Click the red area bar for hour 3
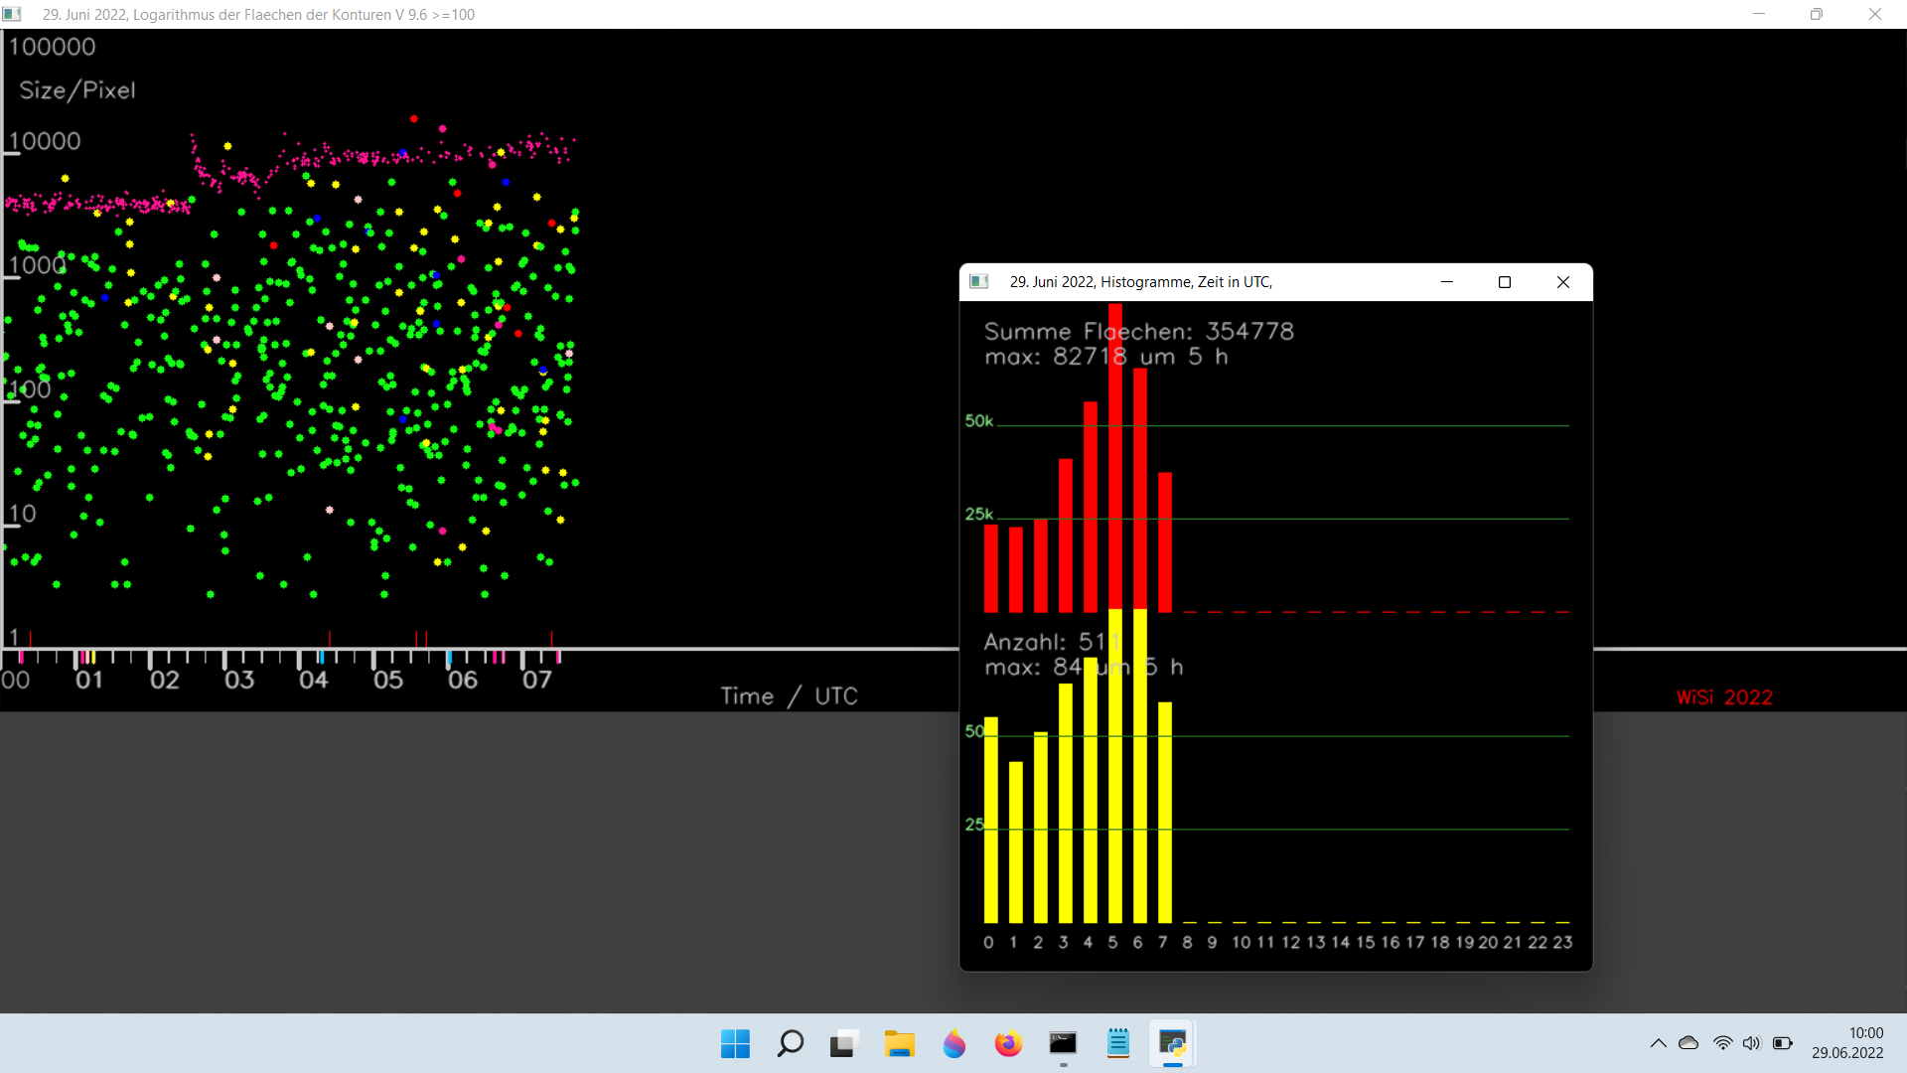The image size is (1907, 1073). coord(1066,536)
